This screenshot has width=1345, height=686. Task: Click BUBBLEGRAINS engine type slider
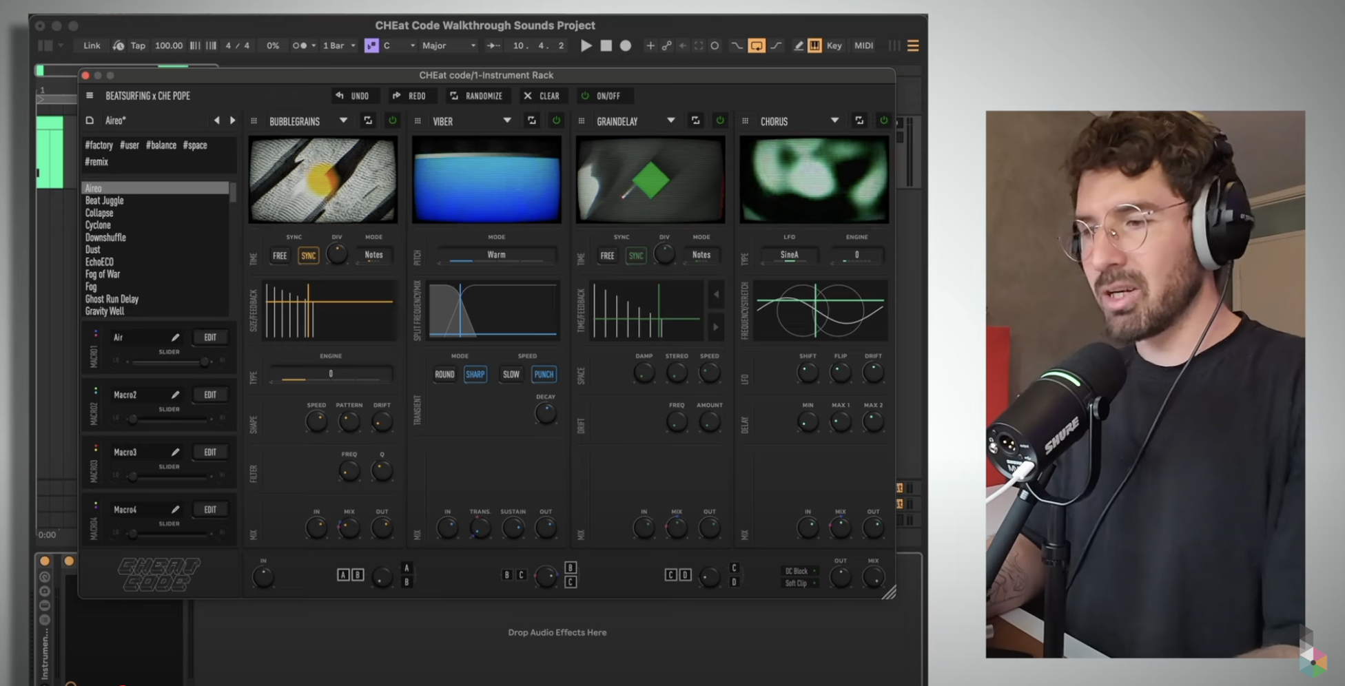tap(331, 374)
